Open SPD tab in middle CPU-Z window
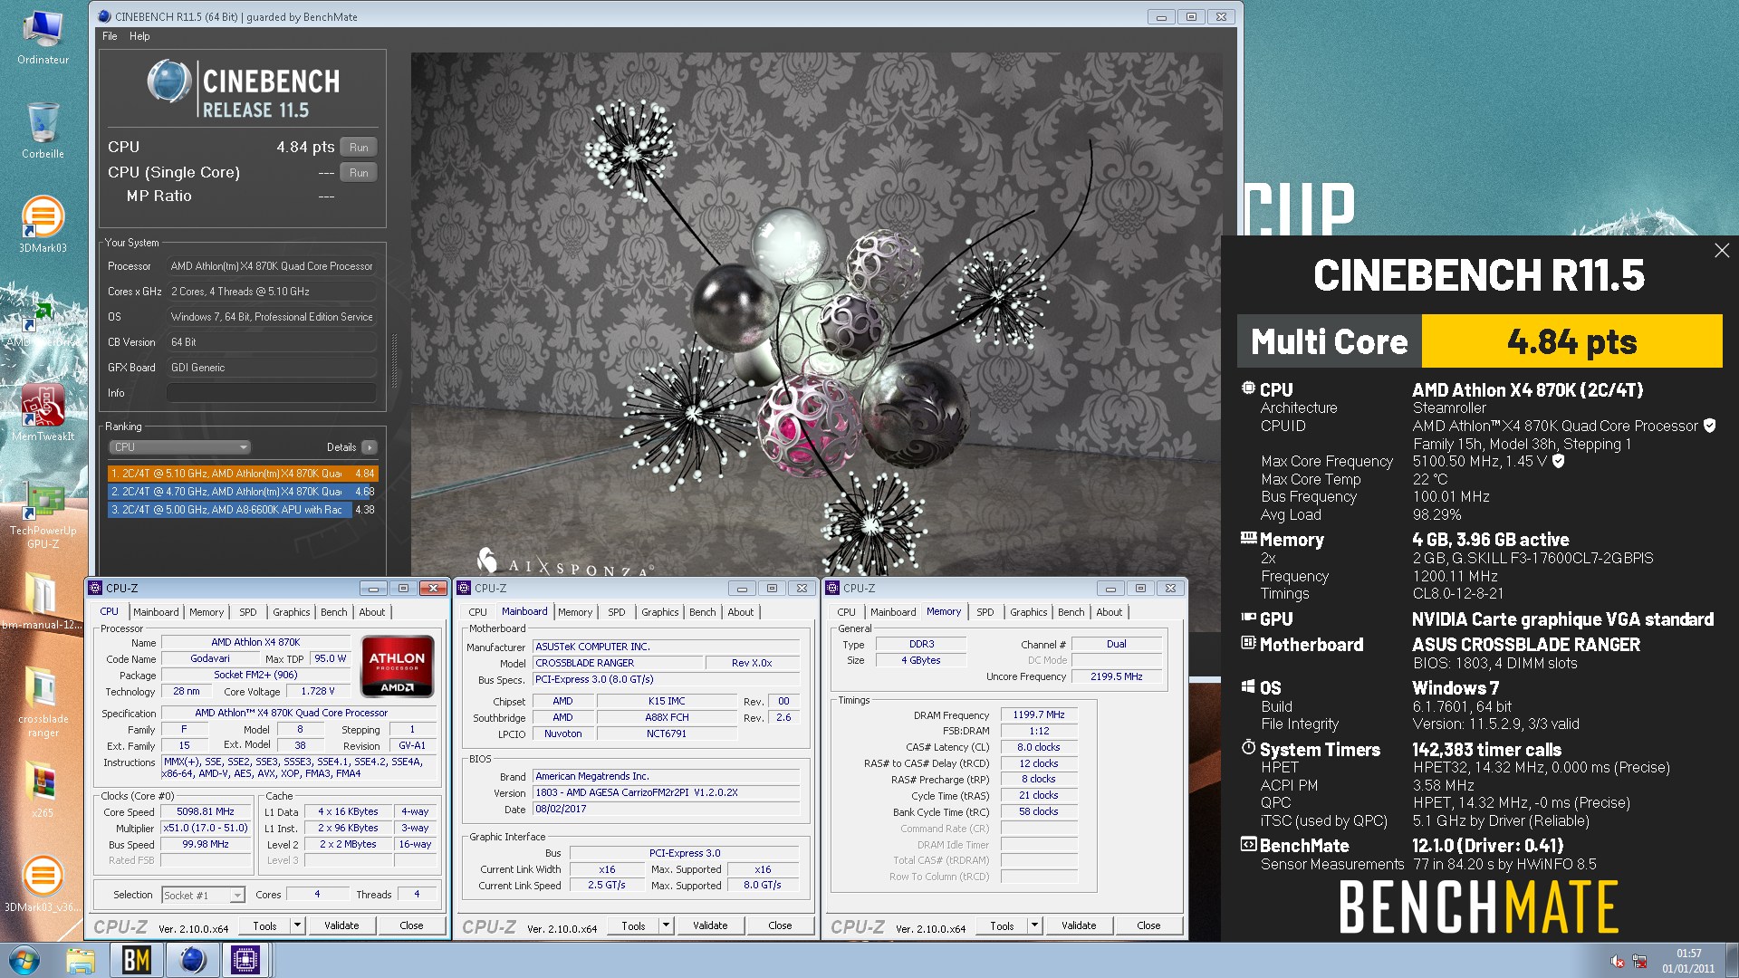 tap(617, 612)
